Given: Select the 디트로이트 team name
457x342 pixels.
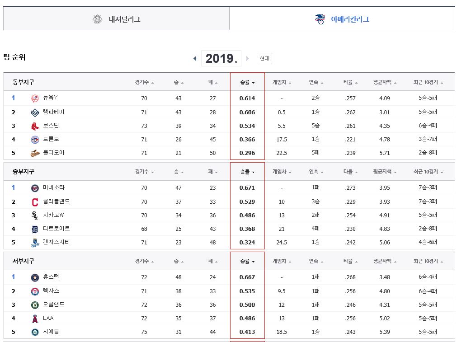Looking at the screenshot, I should click(x=56, y=228).
